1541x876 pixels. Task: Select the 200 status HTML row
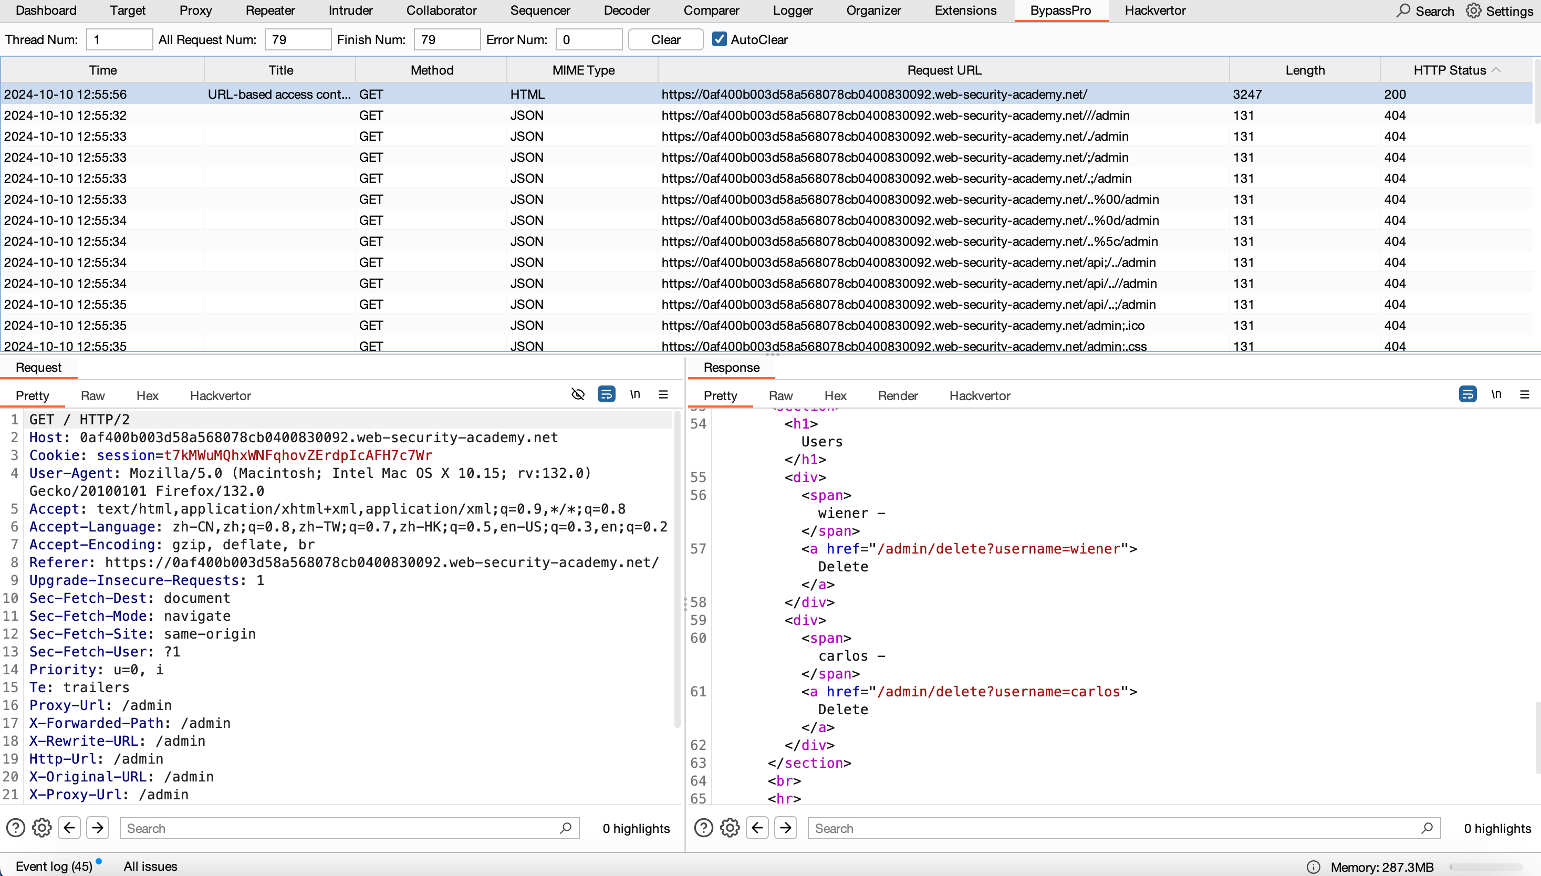pyautogui.click(x=767, y=94)
